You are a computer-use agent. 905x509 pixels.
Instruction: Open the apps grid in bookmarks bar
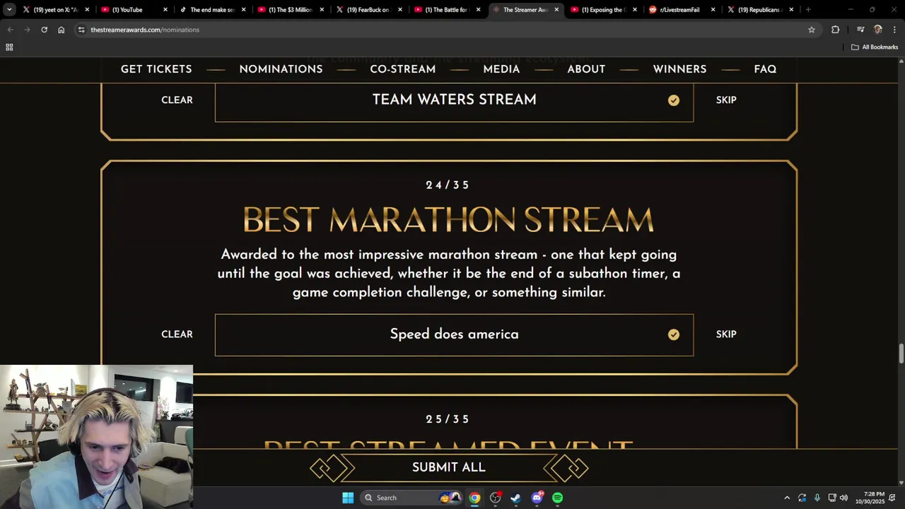point(9,47)
